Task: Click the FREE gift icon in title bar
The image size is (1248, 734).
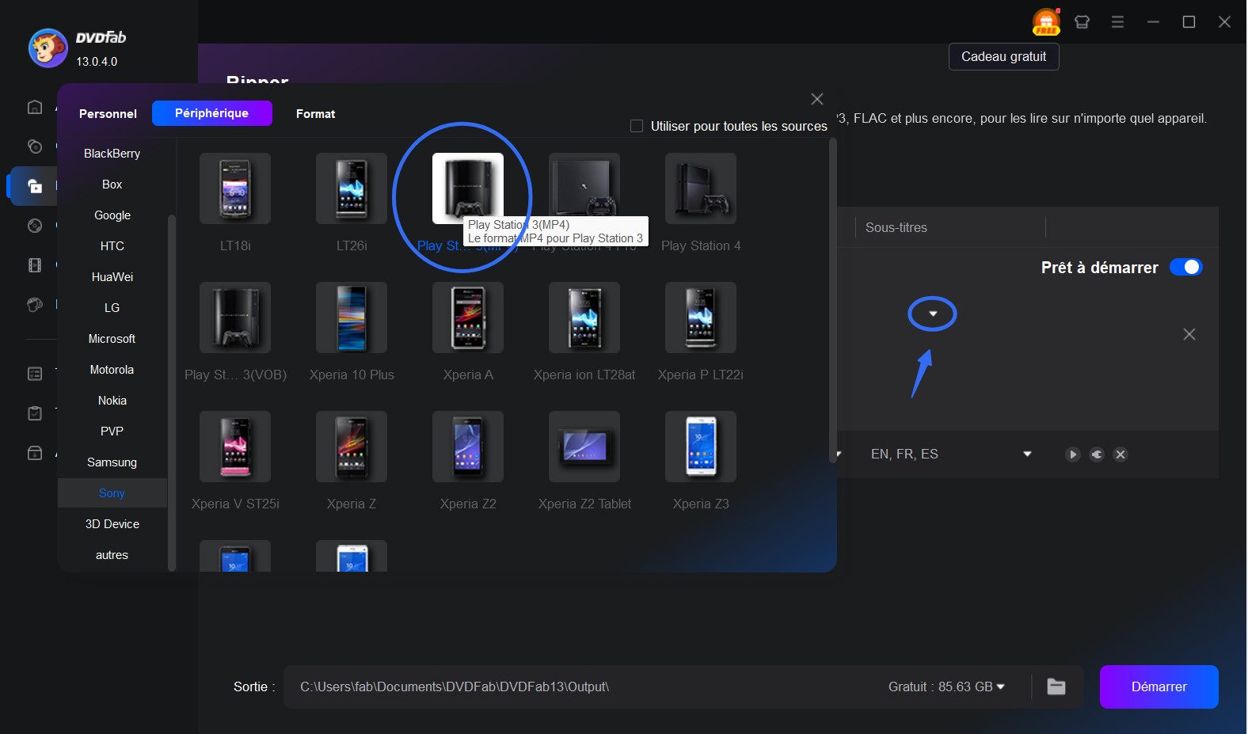Action: (x=1046, y=21)
